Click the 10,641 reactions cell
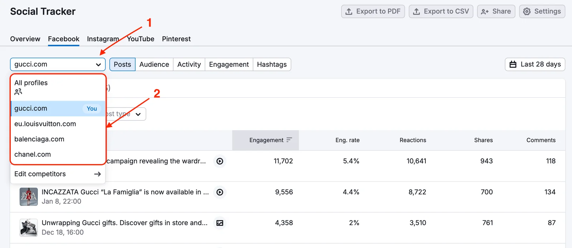 coord(416,161)
